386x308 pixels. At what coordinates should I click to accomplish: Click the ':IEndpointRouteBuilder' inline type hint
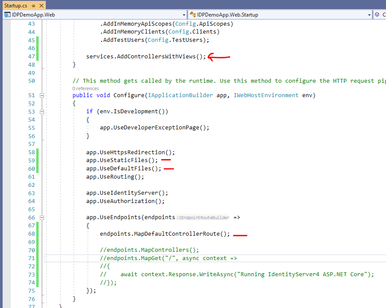click(x=203, y=217)
